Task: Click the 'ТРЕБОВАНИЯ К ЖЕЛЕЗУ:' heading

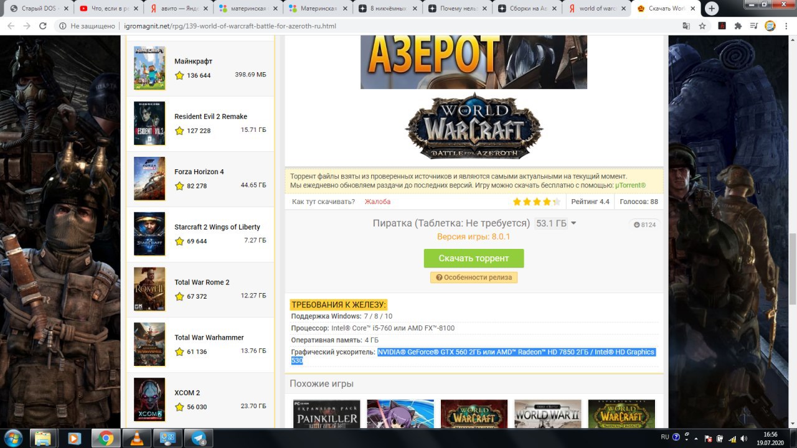Action: point(339,304)
